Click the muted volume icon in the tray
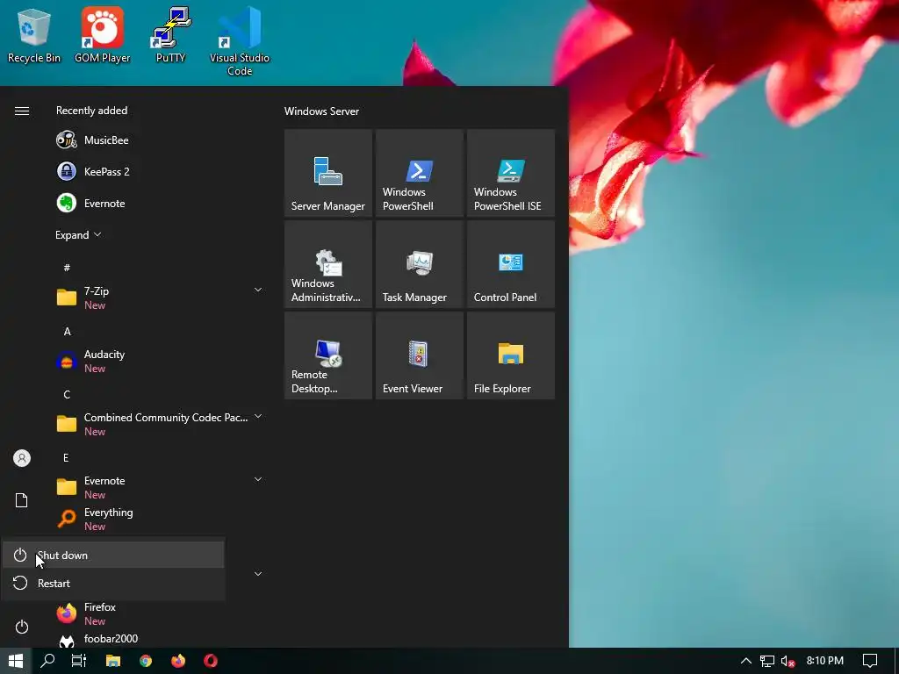899x674 pixels. pyautogui.click(x=788, y=661)
